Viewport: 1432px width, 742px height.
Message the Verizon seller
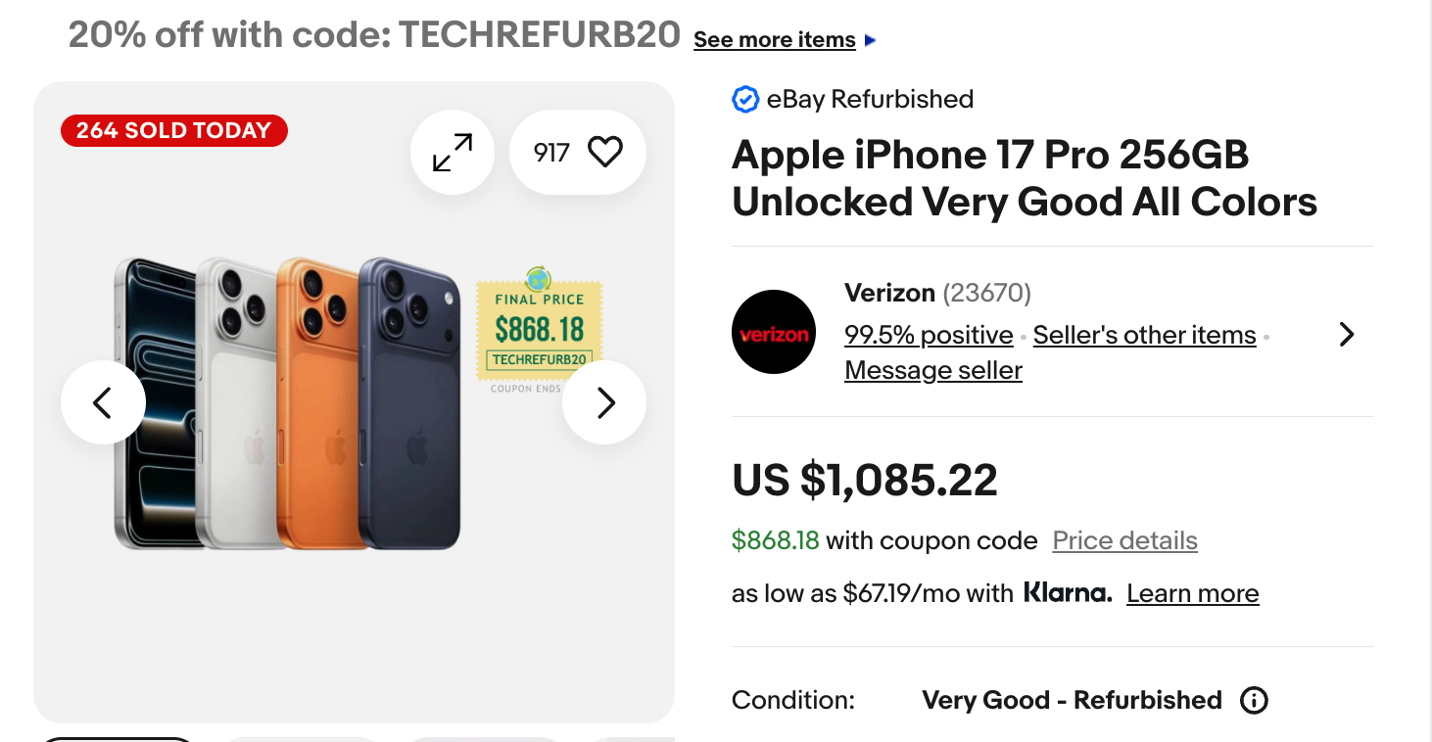point(931,370)
